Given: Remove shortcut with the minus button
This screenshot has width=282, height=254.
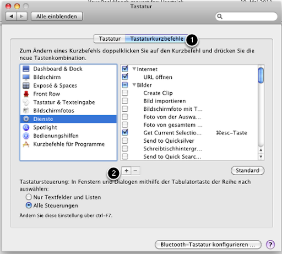Looking at the screenshot, I should click(x=135, y=171).
